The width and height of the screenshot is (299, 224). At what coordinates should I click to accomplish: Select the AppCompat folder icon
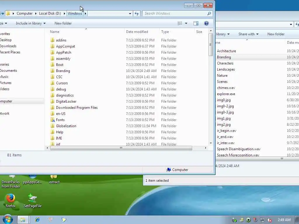(x=53, y=46)
